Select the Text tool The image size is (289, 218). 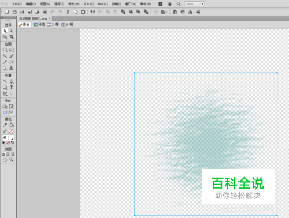[12, 88]
